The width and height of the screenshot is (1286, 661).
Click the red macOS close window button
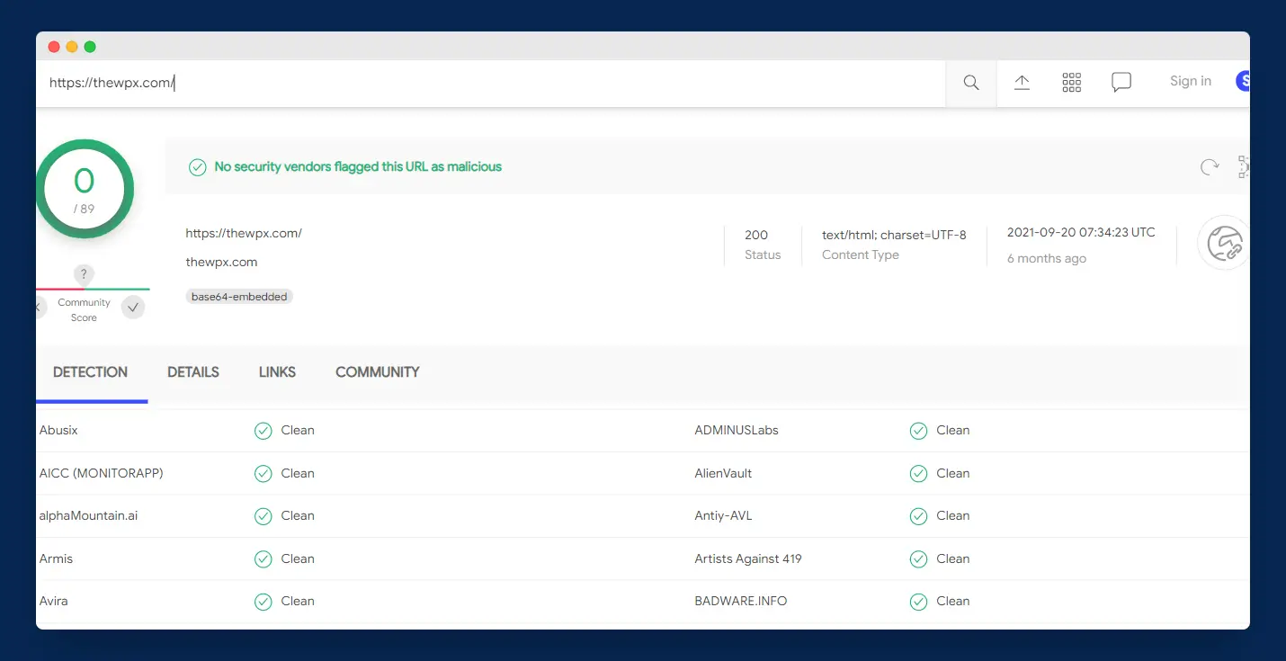tap(54, 47)
